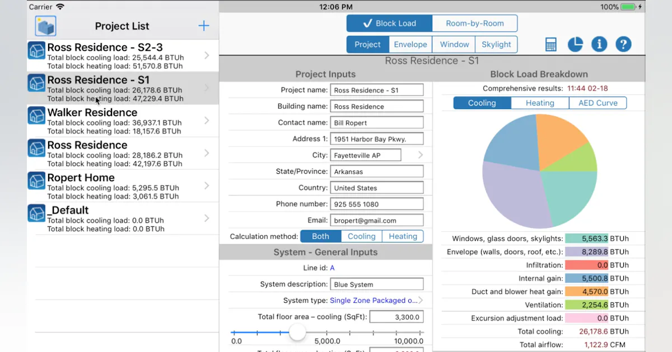Select the Window tab

click(454, 45)
